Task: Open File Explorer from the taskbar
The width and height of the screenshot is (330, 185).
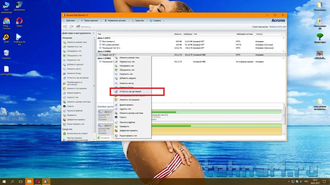Action: pyautogui.click(x=29, y=182)
